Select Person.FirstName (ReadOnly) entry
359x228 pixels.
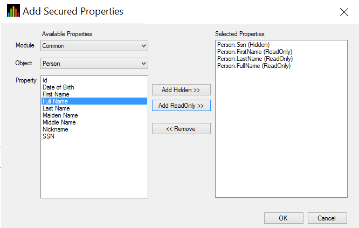coord(254,52)
